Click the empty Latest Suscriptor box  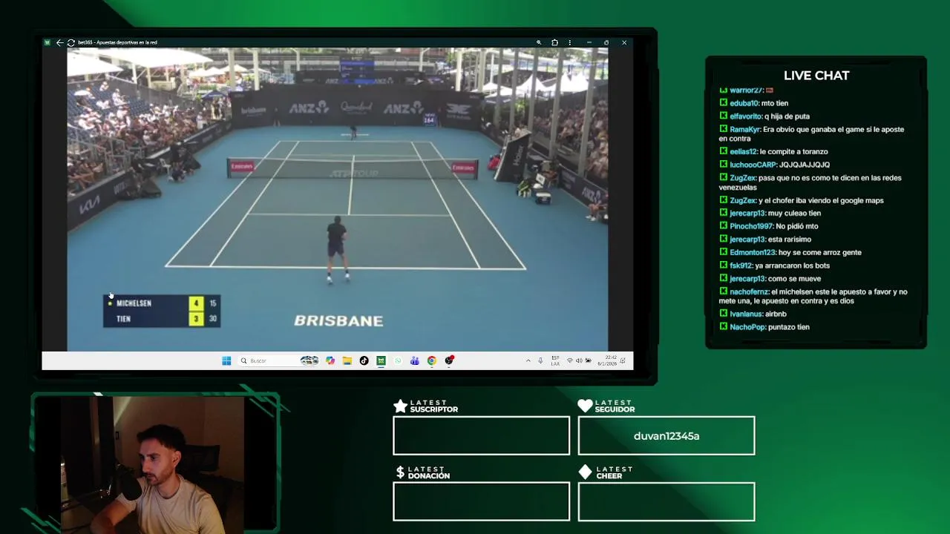tap(482, 435)
